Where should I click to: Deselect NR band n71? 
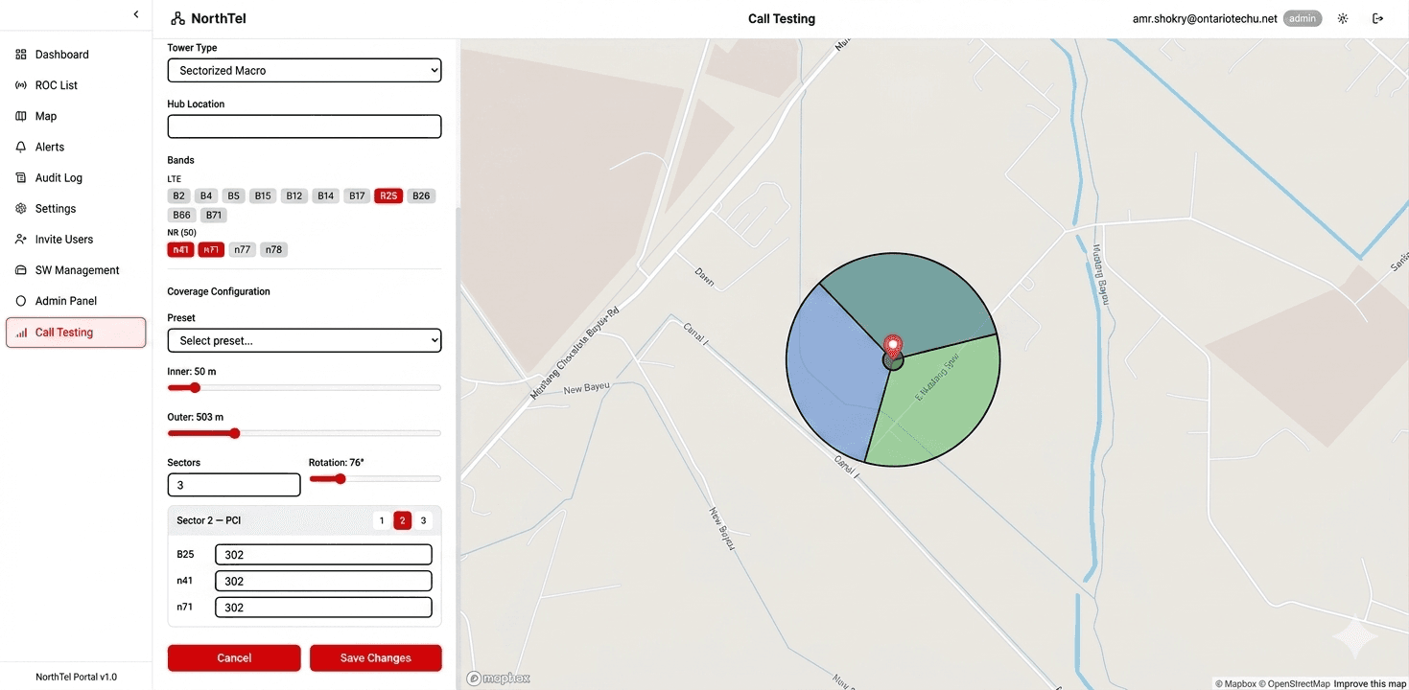[211, 249]
